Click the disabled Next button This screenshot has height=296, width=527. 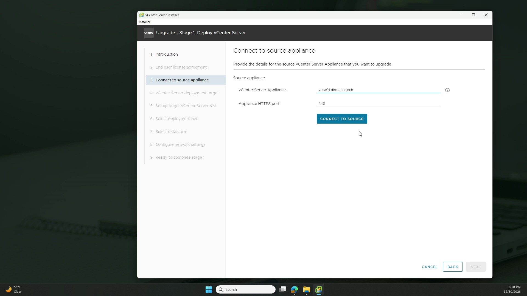476,267
